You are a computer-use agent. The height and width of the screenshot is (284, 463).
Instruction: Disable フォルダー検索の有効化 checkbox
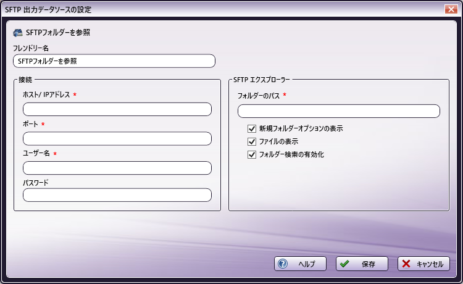point(252,154)
